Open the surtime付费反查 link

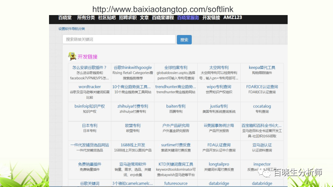coord(176,145)
